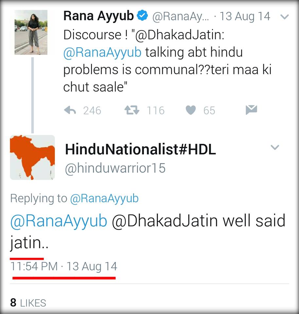
Task: Click the 13 Aug 14 date in the first tweet header
Action: [245, 16]
